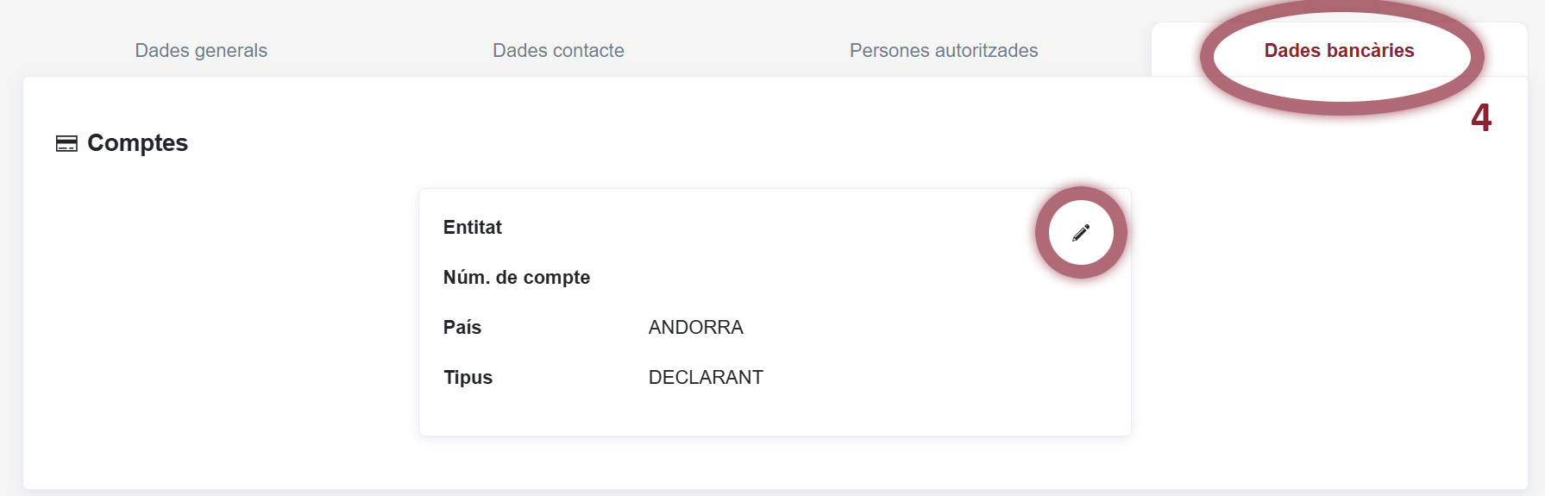Click the credit card icon beside Comptes

[66, 143]
